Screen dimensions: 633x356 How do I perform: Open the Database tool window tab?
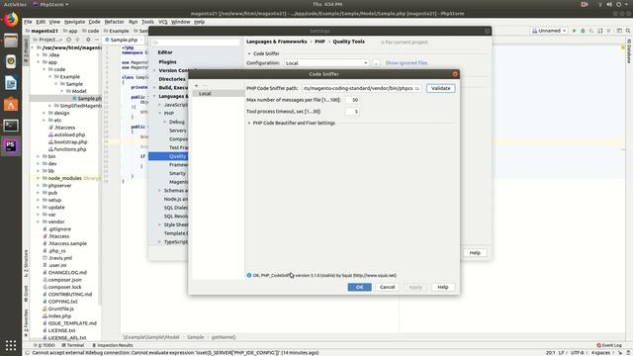coord(629,51)
